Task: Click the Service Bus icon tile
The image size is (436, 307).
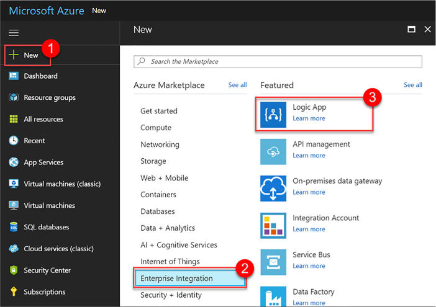Action: click(x=273, y=262)
